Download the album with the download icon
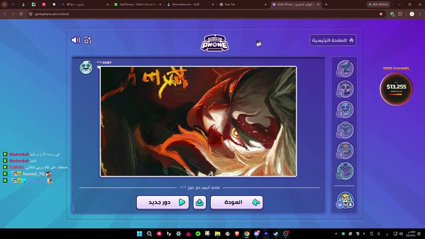 [200, 202]
